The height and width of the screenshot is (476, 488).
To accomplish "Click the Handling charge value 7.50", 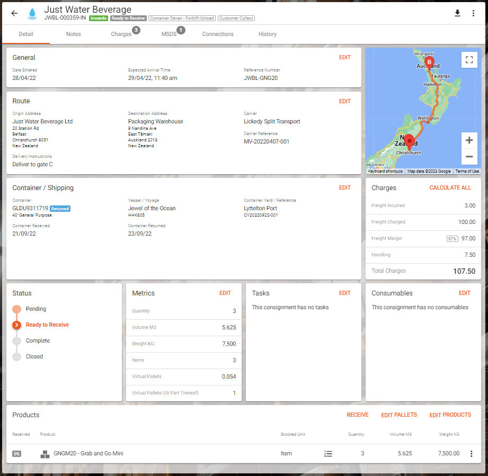I will (x=469, y=255).
